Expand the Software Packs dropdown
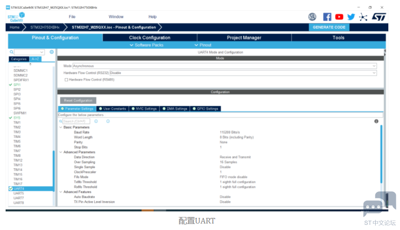Image resolution: width=400 pixels, height=230 pixels. click(x=146, y=45)
